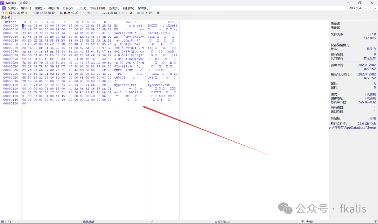Click mysecret.txt in the ANSI ASCII column

(x=125, y=85)
